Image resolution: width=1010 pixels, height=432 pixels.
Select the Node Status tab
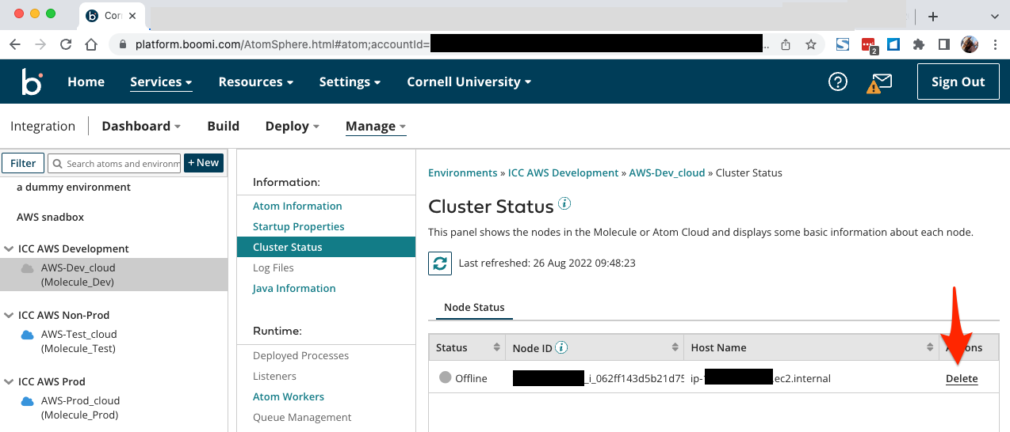pyautogui.click(x=474, y=307)
